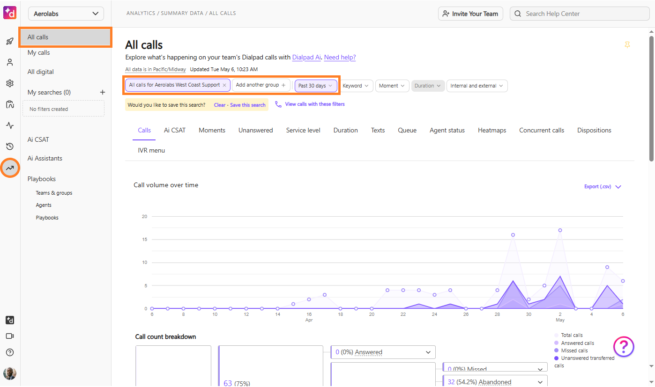Switch to the Ai CSAT tab

pos(175,130)
